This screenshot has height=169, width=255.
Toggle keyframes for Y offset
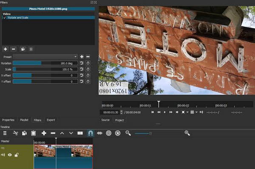tap(88, 82)
